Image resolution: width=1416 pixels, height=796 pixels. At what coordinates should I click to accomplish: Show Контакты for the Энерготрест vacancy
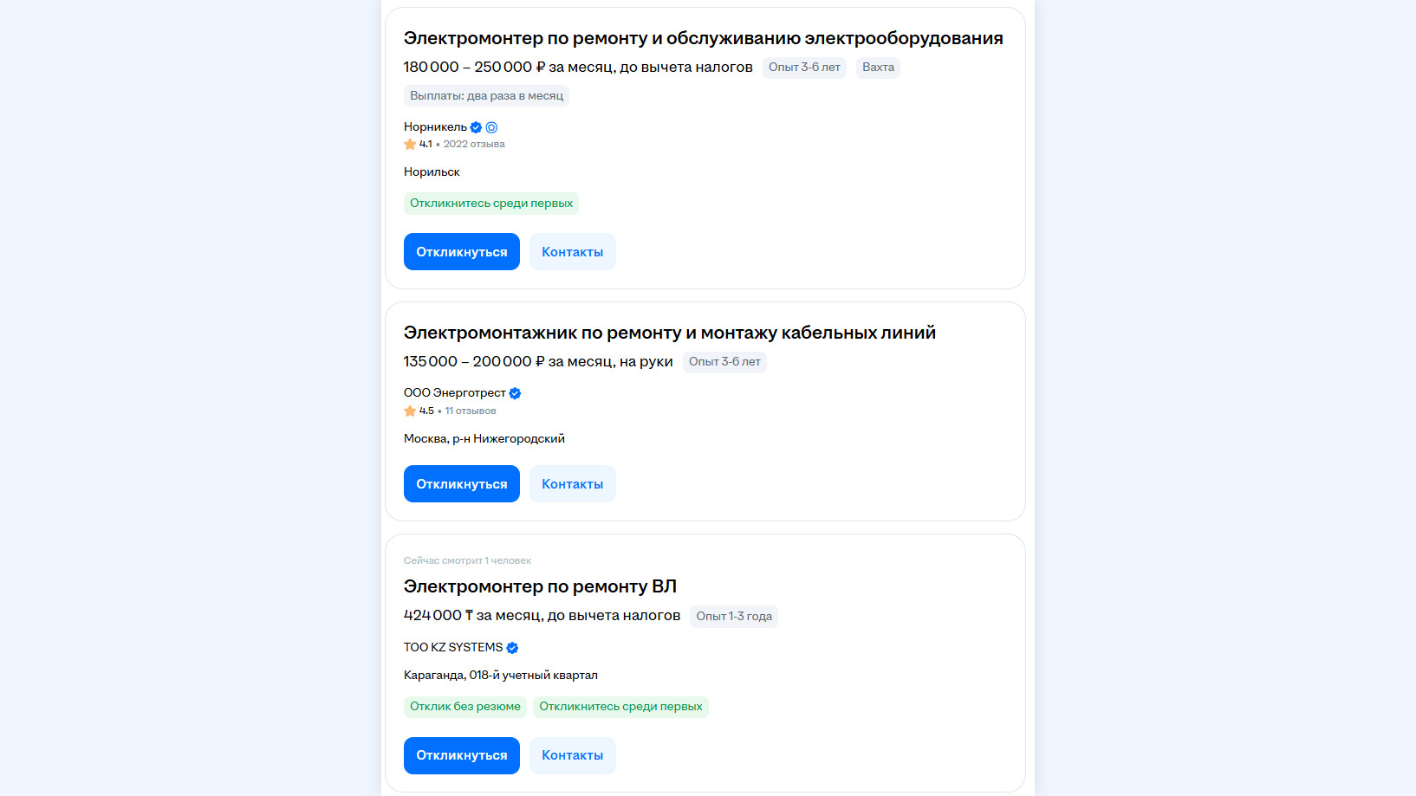tap(572, 484)
